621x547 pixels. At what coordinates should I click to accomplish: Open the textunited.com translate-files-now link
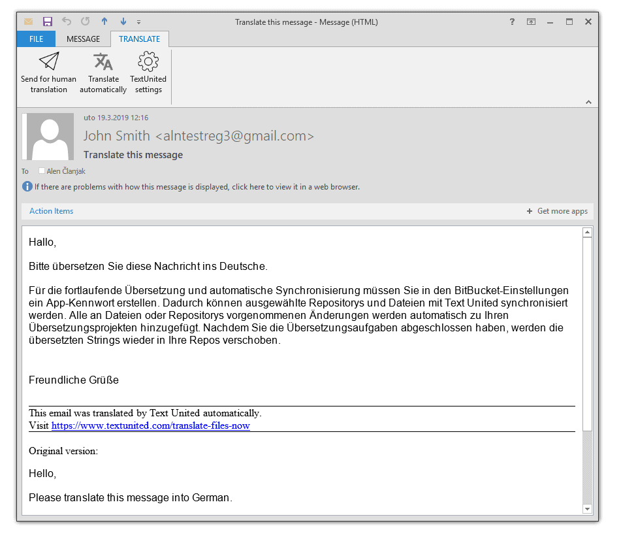tap(150, 425)
